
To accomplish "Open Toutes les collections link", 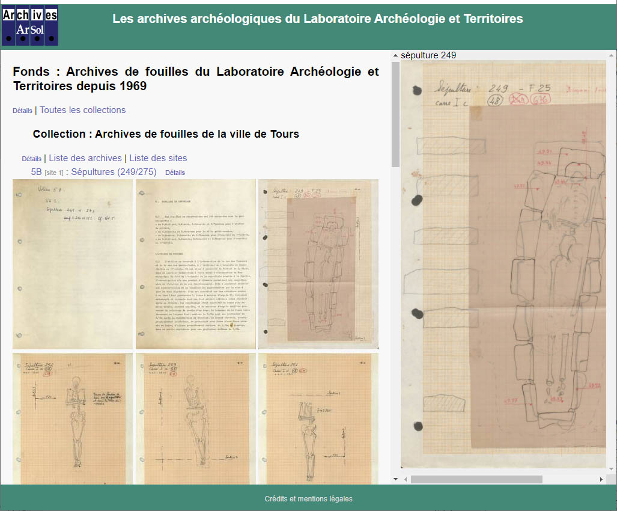I will [83, 110].
